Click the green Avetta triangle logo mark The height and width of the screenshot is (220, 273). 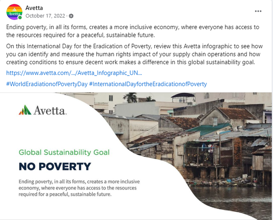pyautogui.click(x=25, y=110)
